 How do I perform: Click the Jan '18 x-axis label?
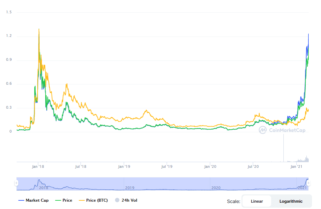38,166
